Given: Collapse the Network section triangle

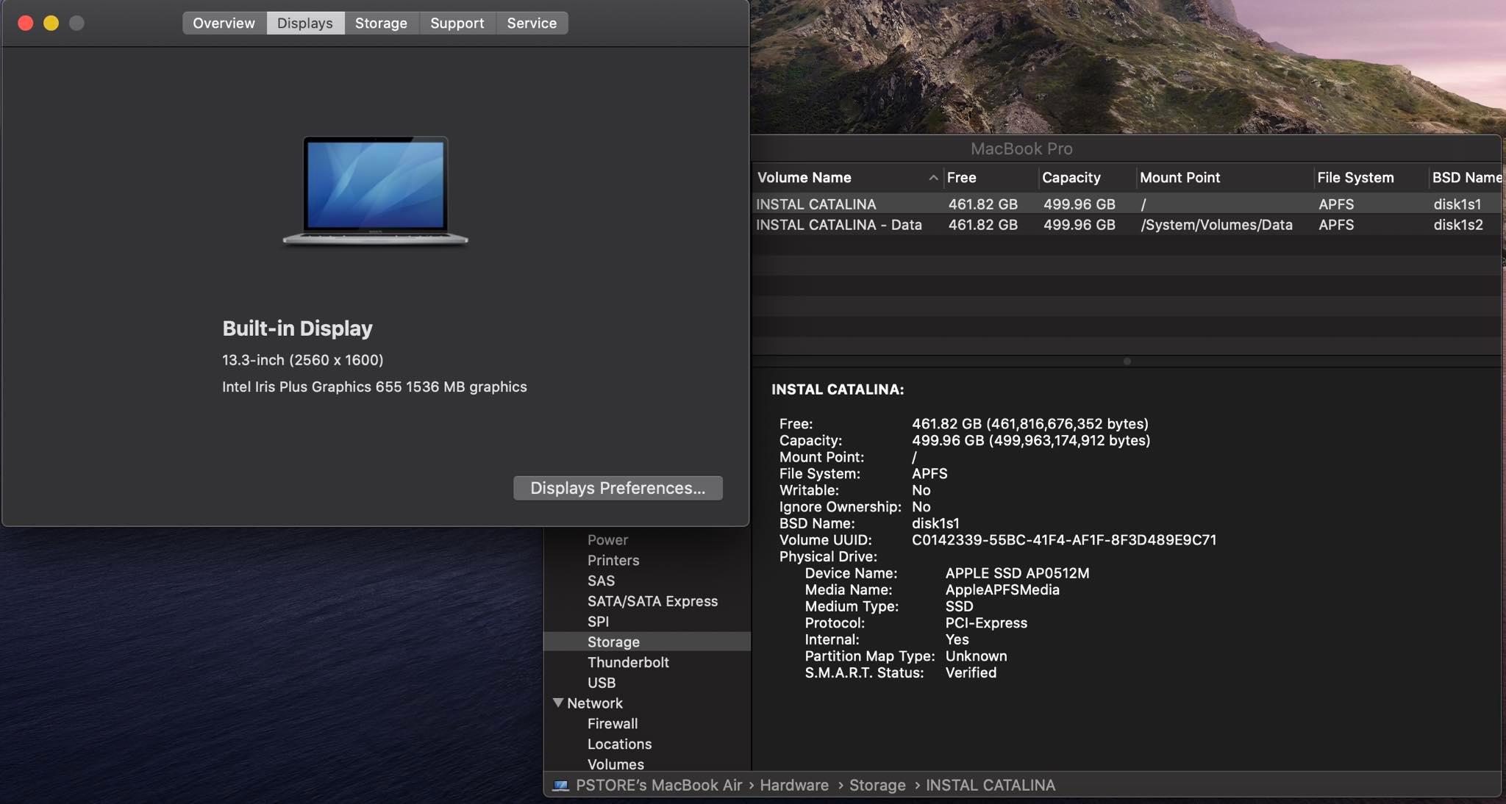Looking at the screenshot, I should 558,703.
